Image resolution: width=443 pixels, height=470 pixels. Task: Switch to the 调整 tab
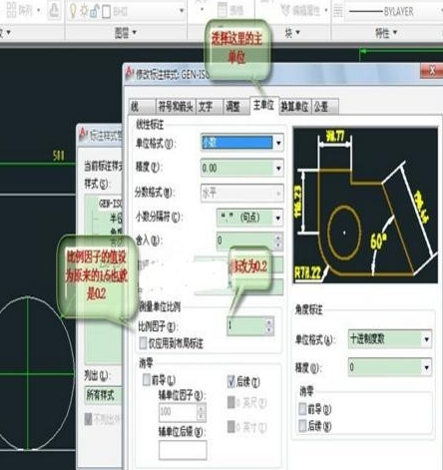coord(235,107)
